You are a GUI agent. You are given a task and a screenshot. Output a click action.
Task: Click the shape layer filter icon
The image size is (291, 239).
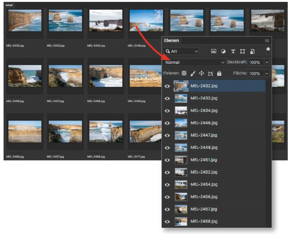coord(242,51)
